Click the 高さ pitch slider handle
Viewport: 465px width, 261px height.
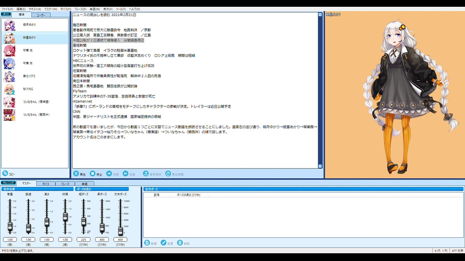point(46,222)
